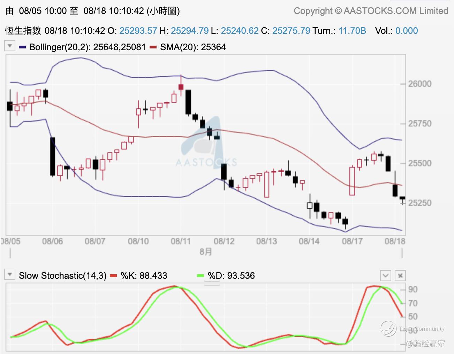Close the Slow Stochastic indicator panel
Screen dimensions: 454x354
click(x=400, y=276)
